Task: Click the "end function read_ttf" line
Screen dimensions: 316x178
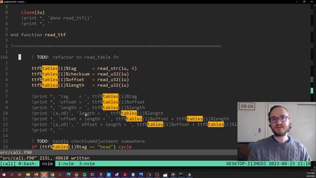Action: tap(38, 35)
